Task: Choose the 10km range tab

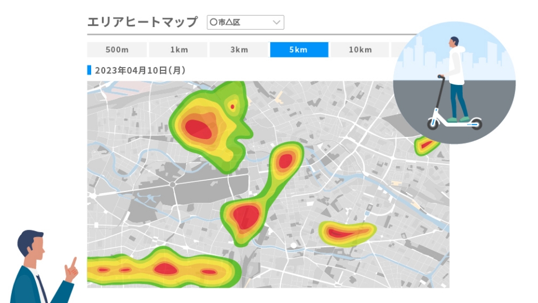Action: click(x=360, y=50)
